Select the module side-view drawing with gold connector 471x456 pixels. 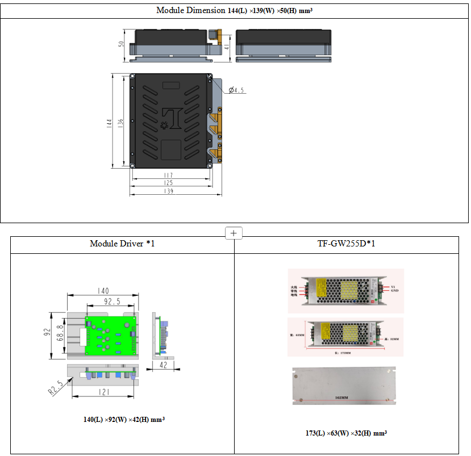pos(176,45)
